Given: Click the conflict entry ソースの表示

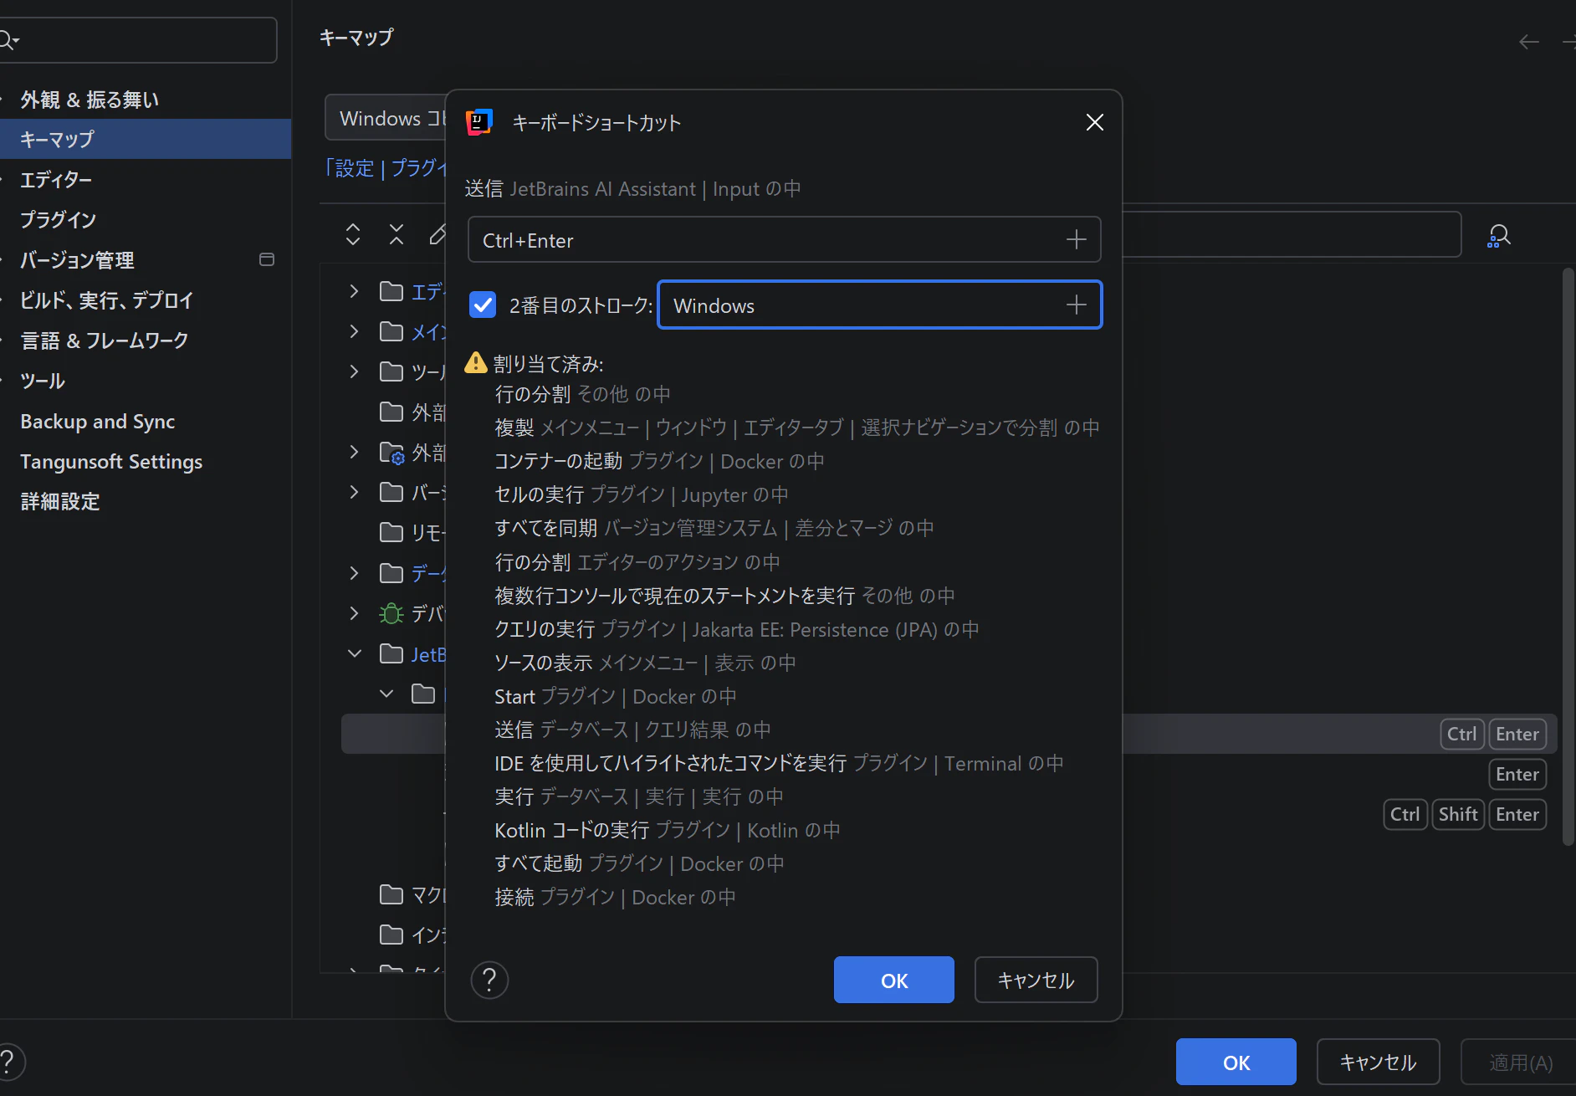Looking at the screenshot, I should tap(644, 663).
